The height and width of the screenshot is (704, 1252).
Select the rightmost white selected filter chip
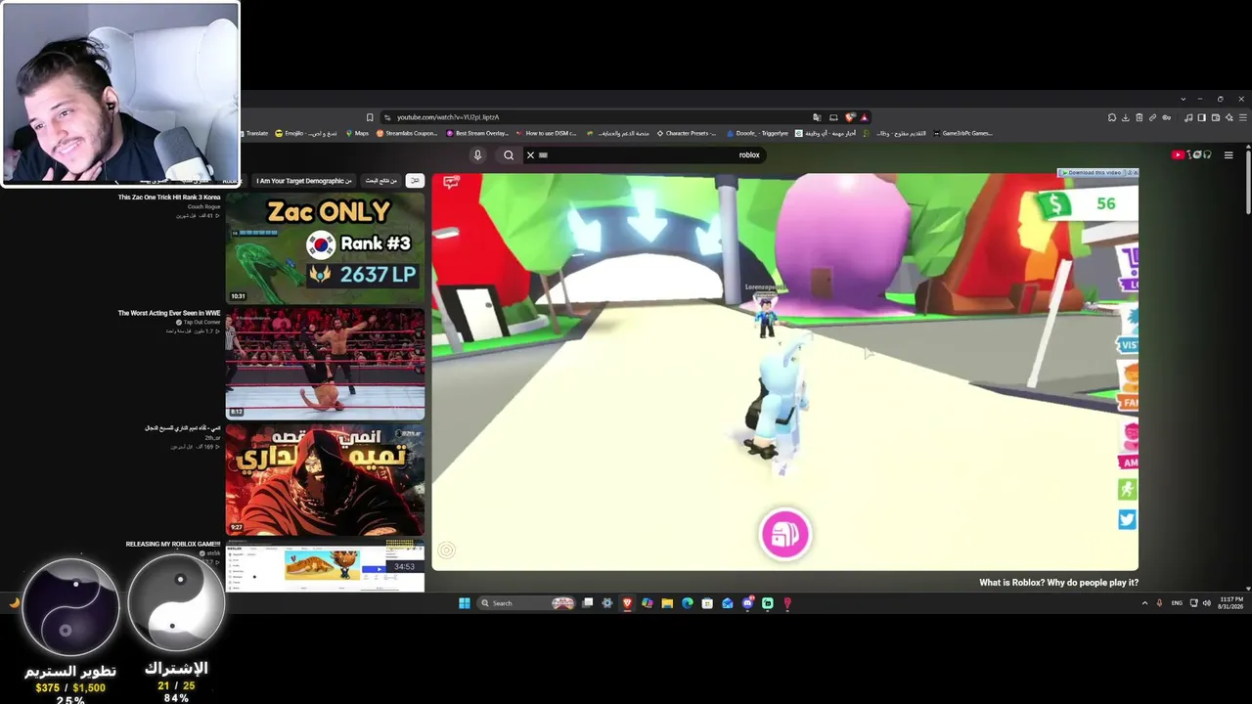pyautogui.click(x=415, y=181)
